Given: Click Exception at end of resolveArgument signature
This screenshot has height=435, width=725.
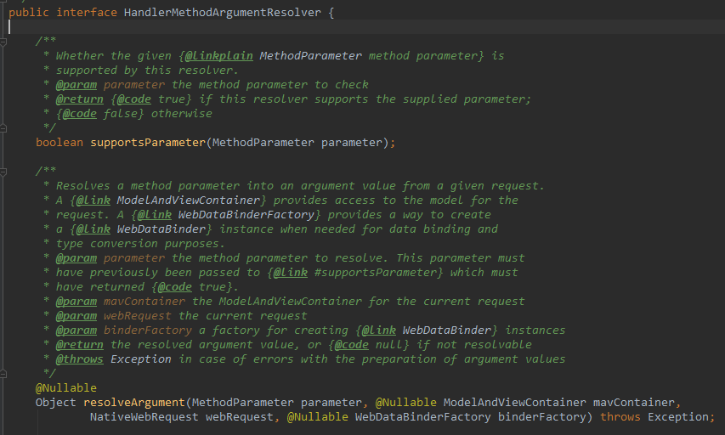Looking at the screenshot, I should click(x=678, y=417).
